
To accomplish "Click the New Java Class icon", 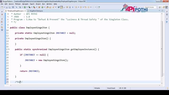I will pyautogui.click(x=42, y=7).
